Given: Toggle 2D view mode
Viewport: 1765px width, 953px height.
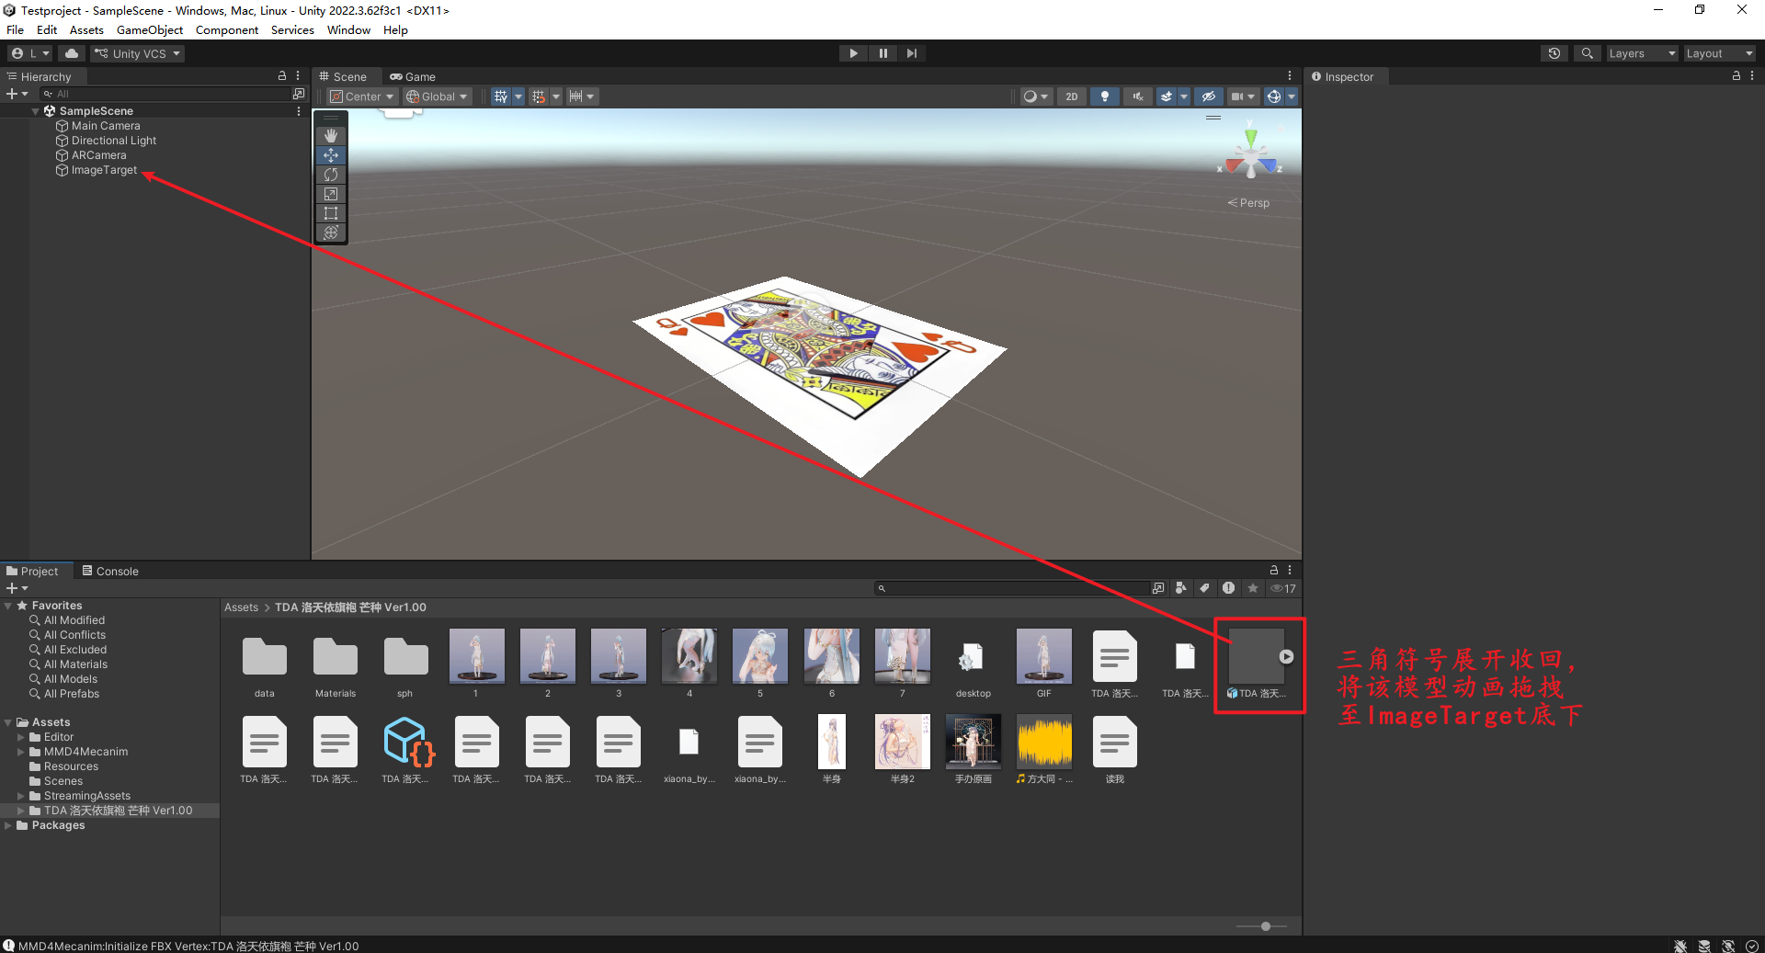Looking at the screenshot, I should click(1071, 96).
